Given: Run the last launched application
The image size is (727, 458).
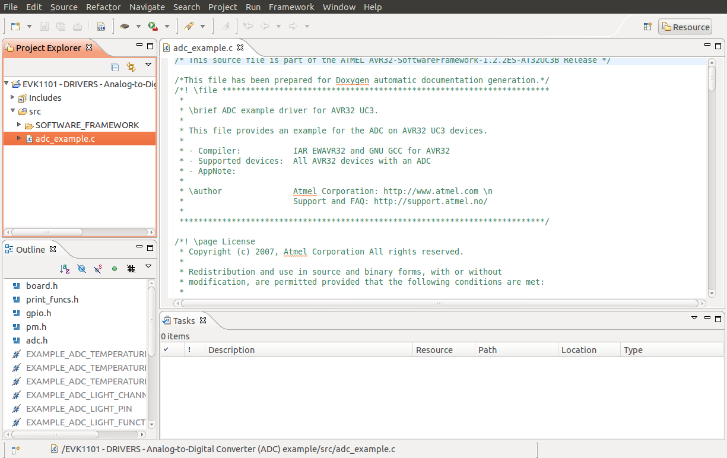Looking at the screenshot, I should tap(153, 26).
